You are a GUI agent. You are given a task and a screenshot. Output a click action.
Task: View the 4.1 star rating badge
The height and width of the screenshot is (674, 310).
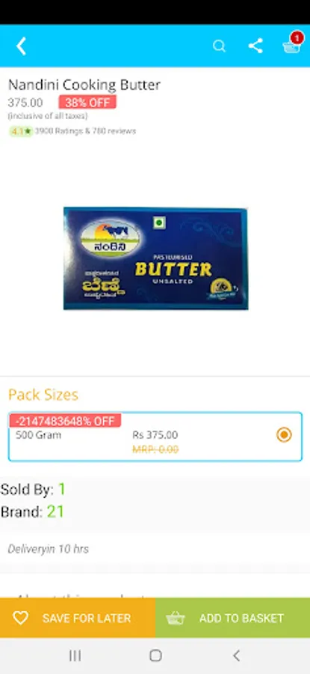tap(21, 132)
